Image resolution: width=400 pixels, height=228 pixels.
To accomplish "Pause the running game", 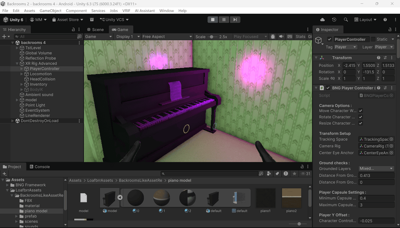I will pos(224,20).
